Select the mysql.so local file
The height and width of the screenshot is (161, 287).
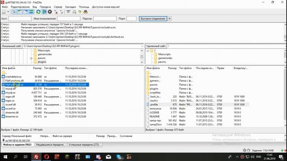tap(45, 93)
